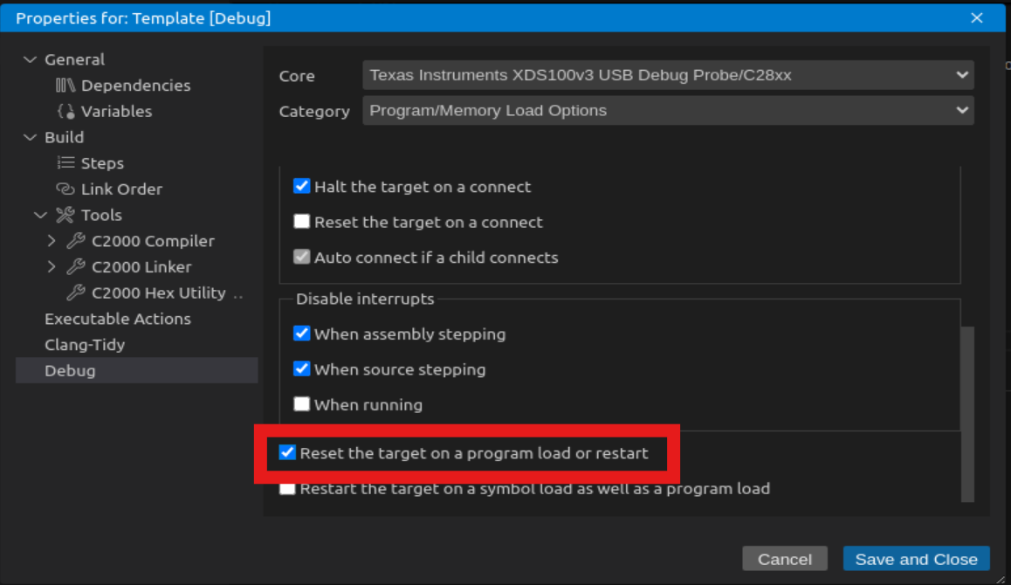This screenshot has height=585, width=1011.
Task: Expand the C2000 Linker node
Action: point(52,266)
